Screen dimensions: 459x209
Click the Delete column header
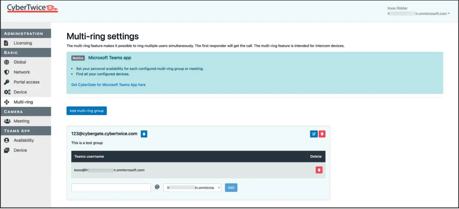point(316,156)
